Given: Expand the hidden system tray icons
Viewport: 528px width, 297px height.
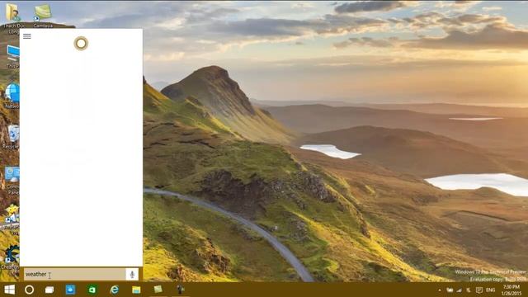Looking at the screenshot, I should tap(440, 290).
